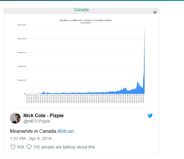The width and height of the screenshot is (184, 159).
Task: Open the Nick Cote - Pizpie name link
Action: point(43,116)
